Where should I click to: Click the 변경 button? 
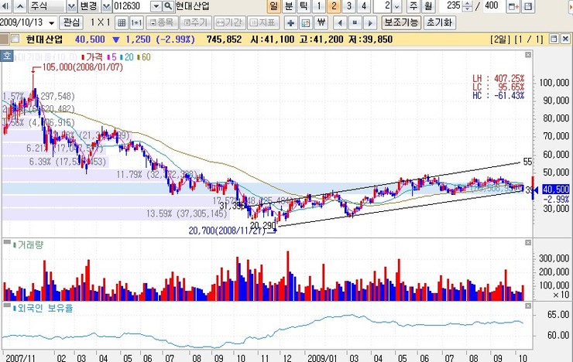point(88,6)
